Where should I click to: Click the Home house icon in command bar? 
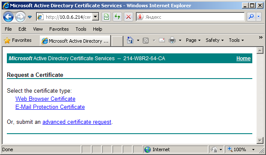[130, 40]
